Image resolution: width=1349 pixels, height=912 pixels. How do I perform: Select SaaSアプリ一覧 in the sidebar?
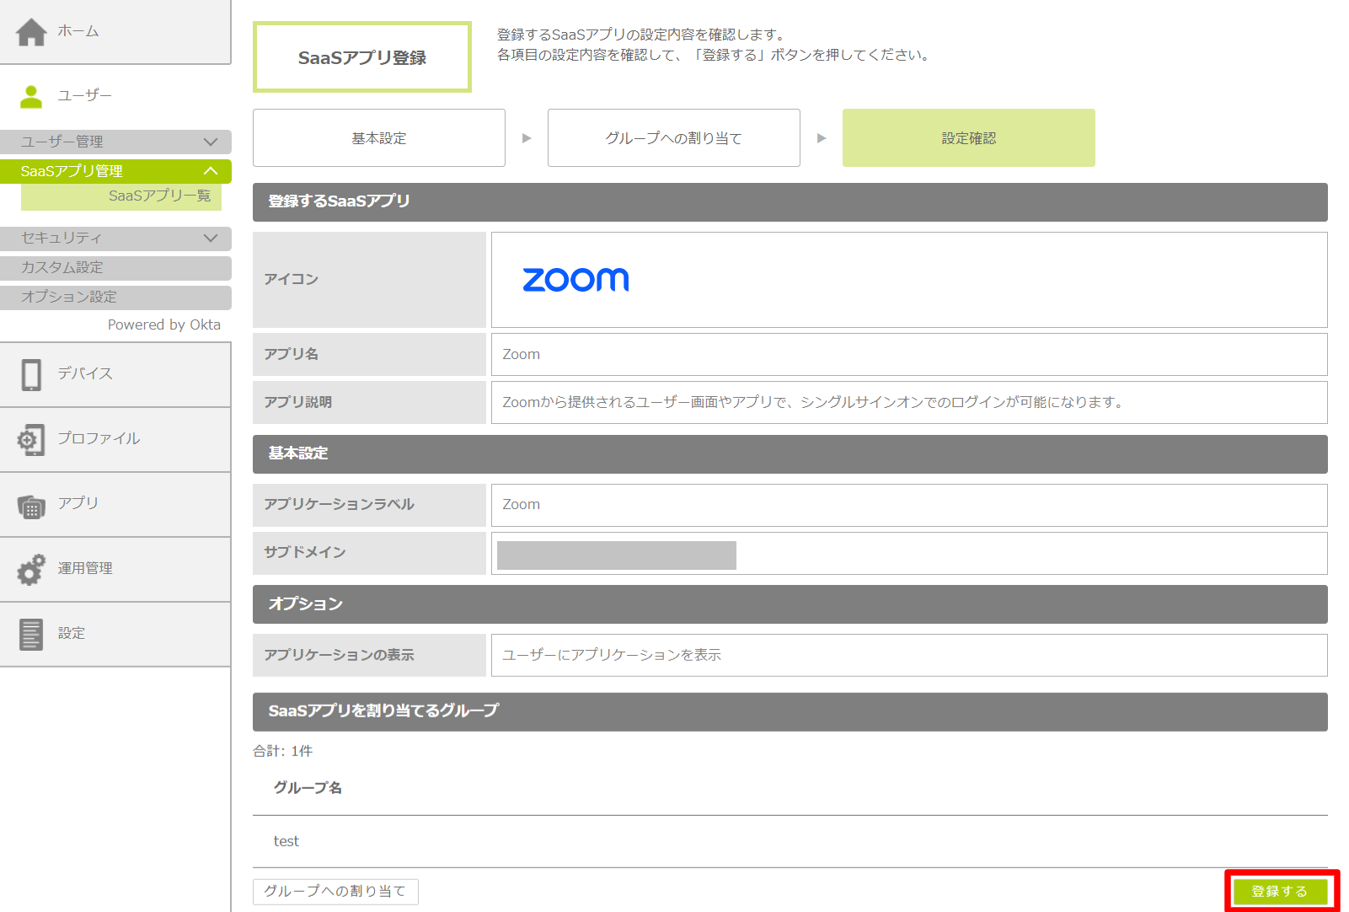pos(121,196)
